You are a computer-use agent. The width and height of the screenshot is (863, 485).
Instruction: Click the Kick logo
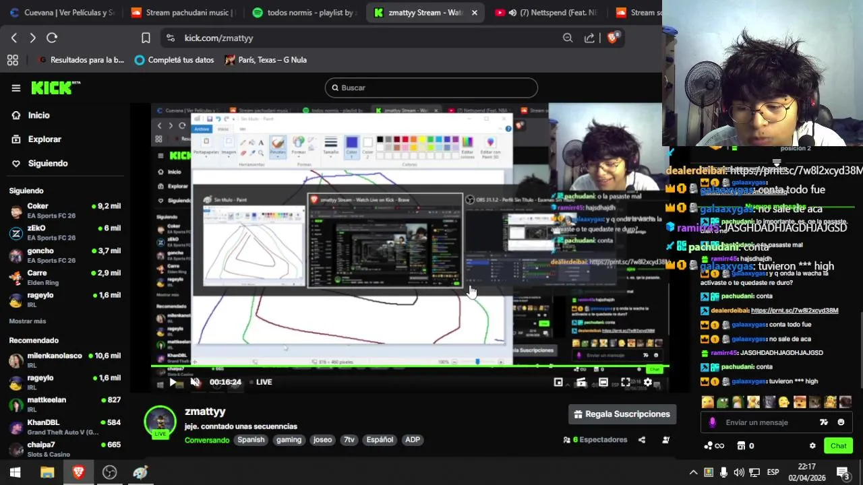[55, 88]
